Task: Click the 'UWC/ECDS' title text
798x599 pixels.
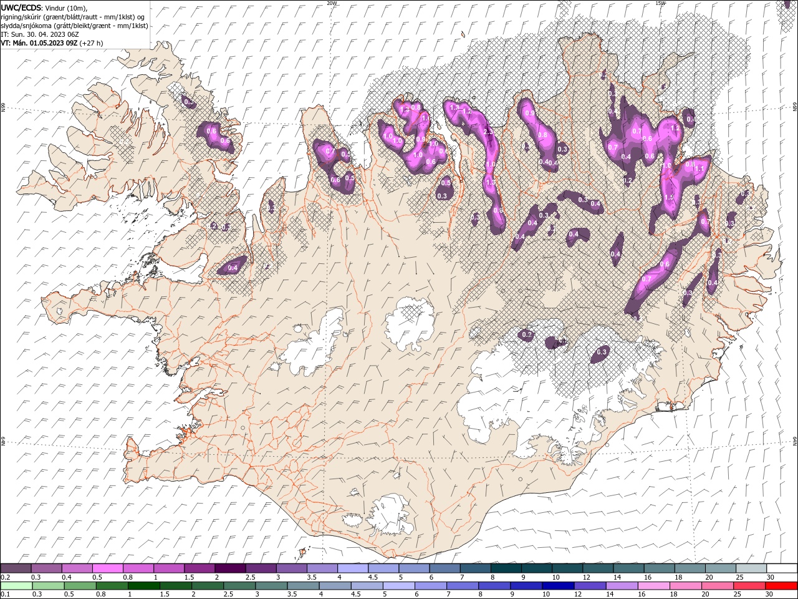Action: (x=21, y=7)
